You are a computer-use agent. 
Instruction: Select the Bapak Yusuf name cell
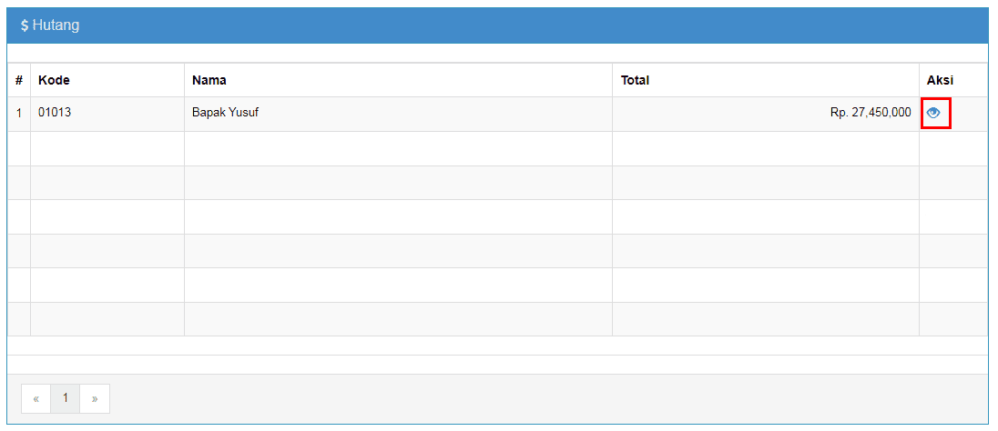399,114
